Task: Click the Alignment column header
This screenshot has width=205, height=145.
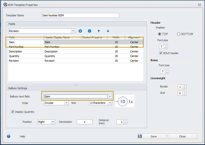Action: tap(134, 37)
